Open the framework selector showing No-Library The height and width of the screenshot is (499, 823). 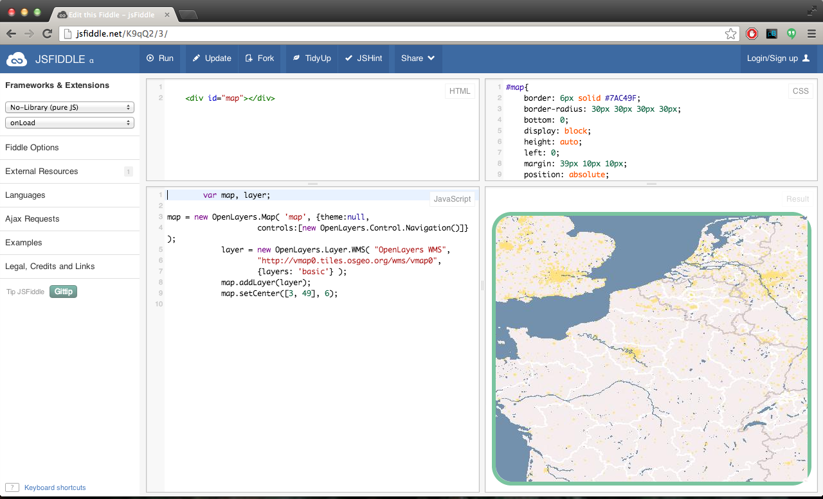coord(69,107)
